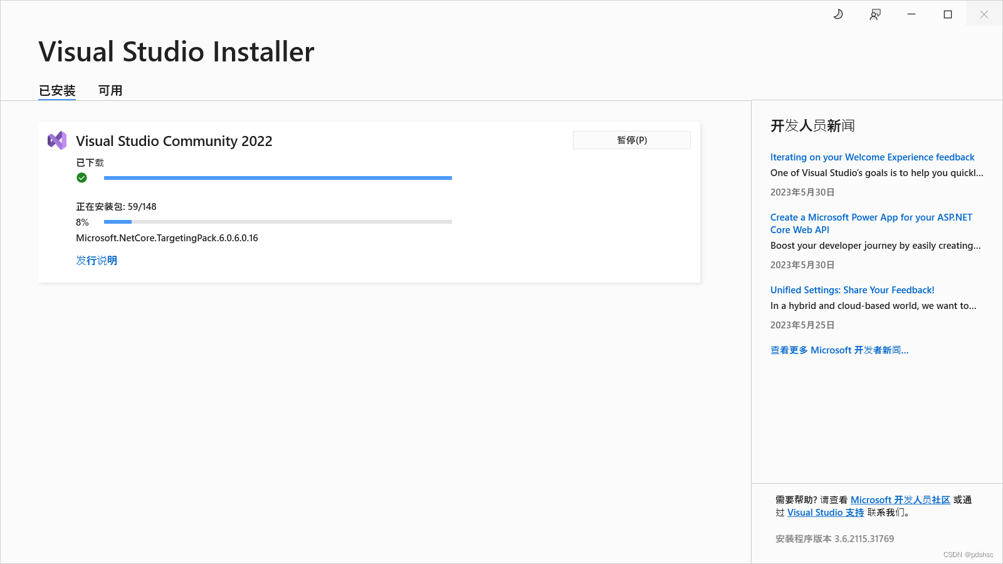Screen dimensions: 1003x564
Task: Pause installation with the 暂停(P) button
Action: coord(632,140)
